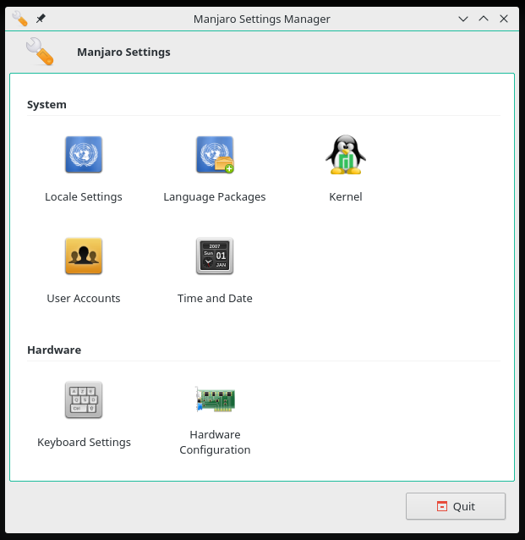Click the Time and Date label

click(215, 298)
